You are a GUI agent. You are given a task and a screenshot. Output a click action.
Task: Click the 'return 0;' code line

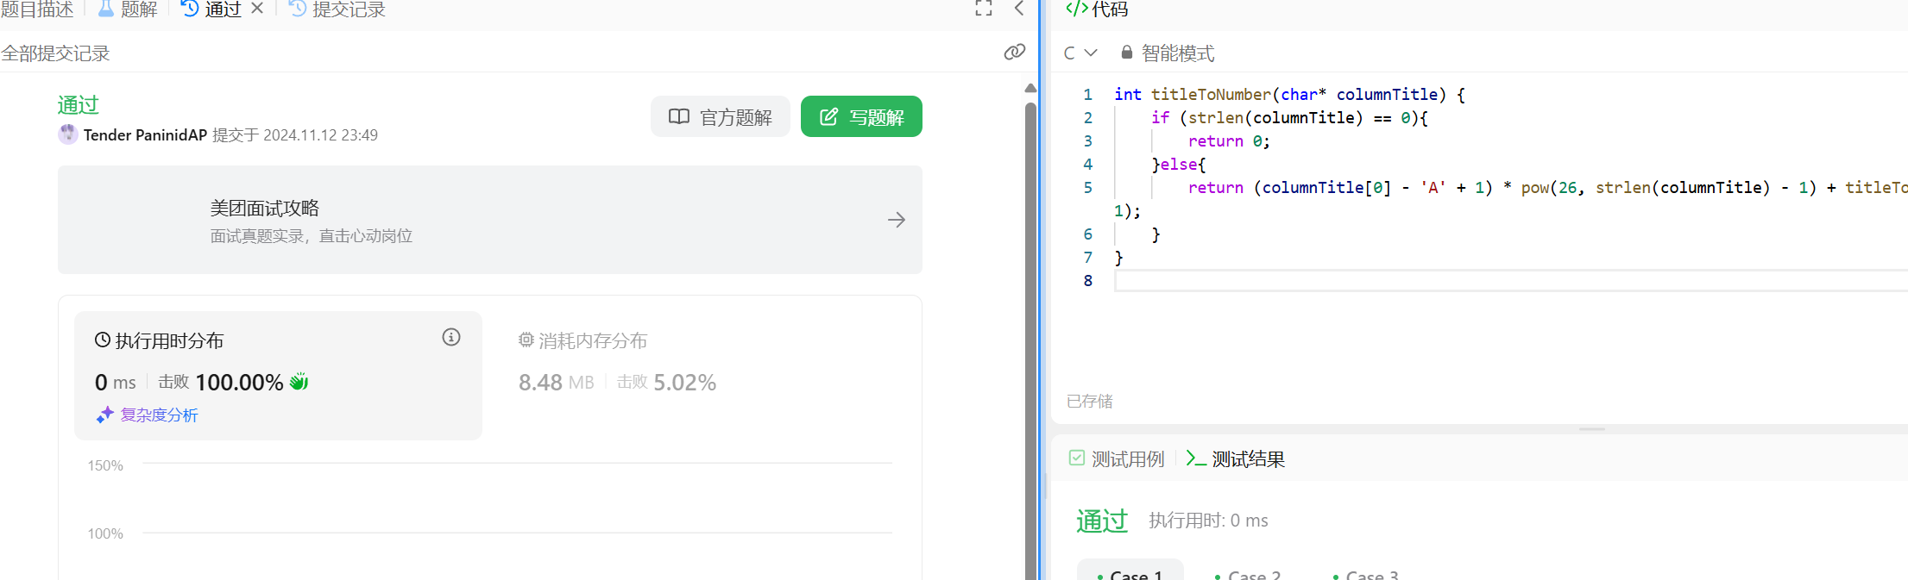click(1229, 141)
